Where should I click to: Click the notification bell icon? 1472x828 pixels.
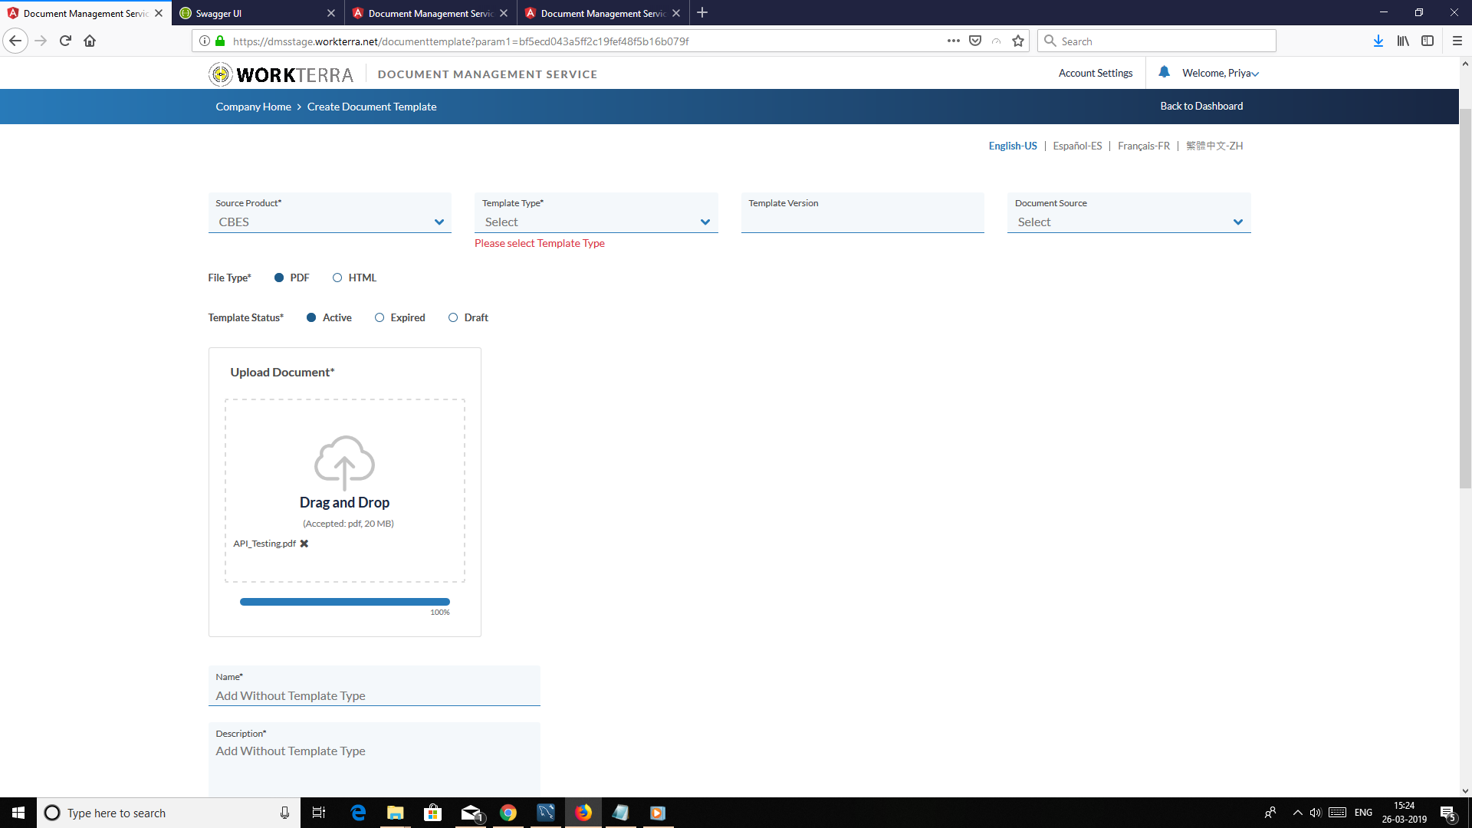pyautogui.click(x=1164, y=72)
